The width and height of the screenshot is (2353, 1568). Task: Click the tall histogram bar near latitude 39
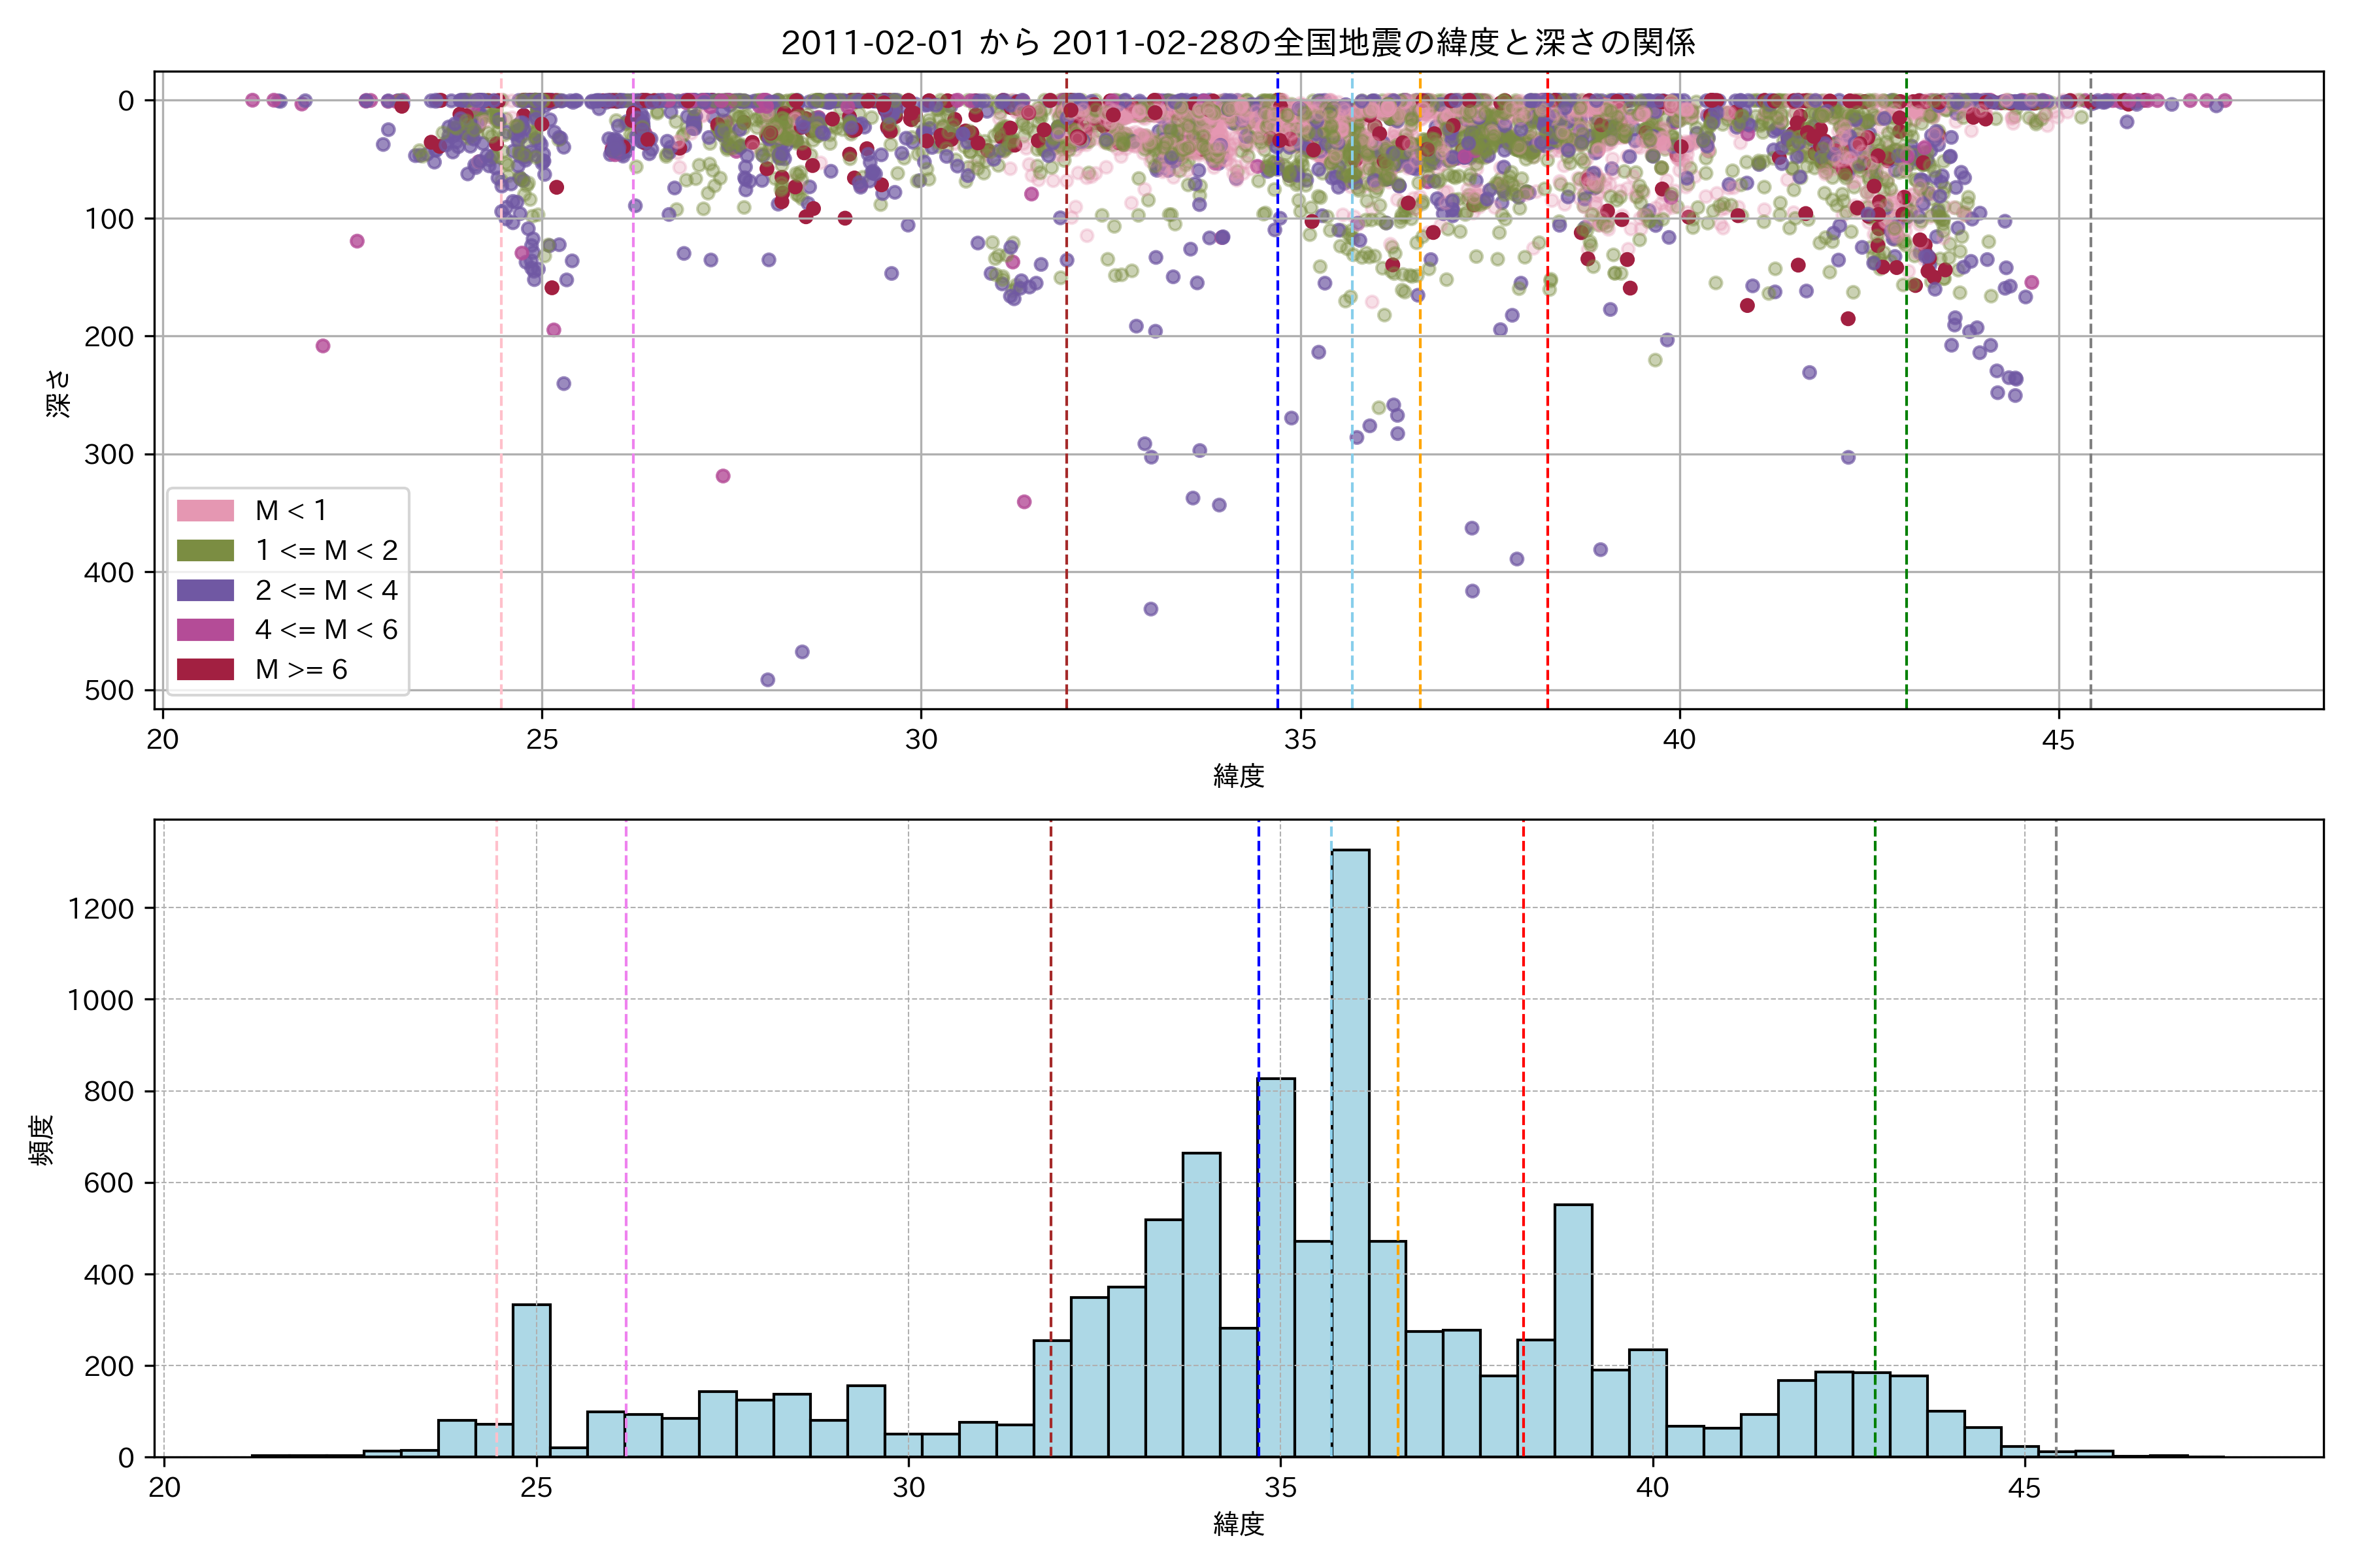tap(1573, 1330)
